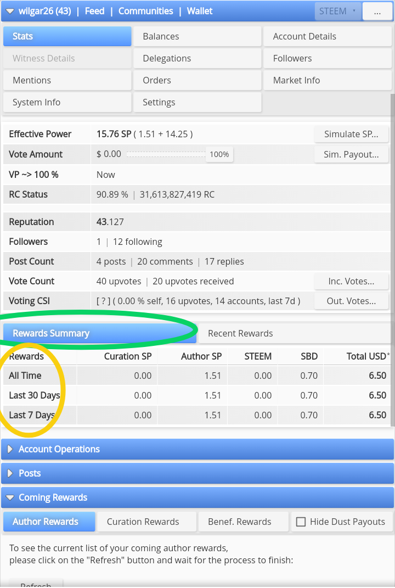This screenshot has width=395, height=588.
Task: Collapse the Coming Rewards section
Action: (x=198, y=497)
